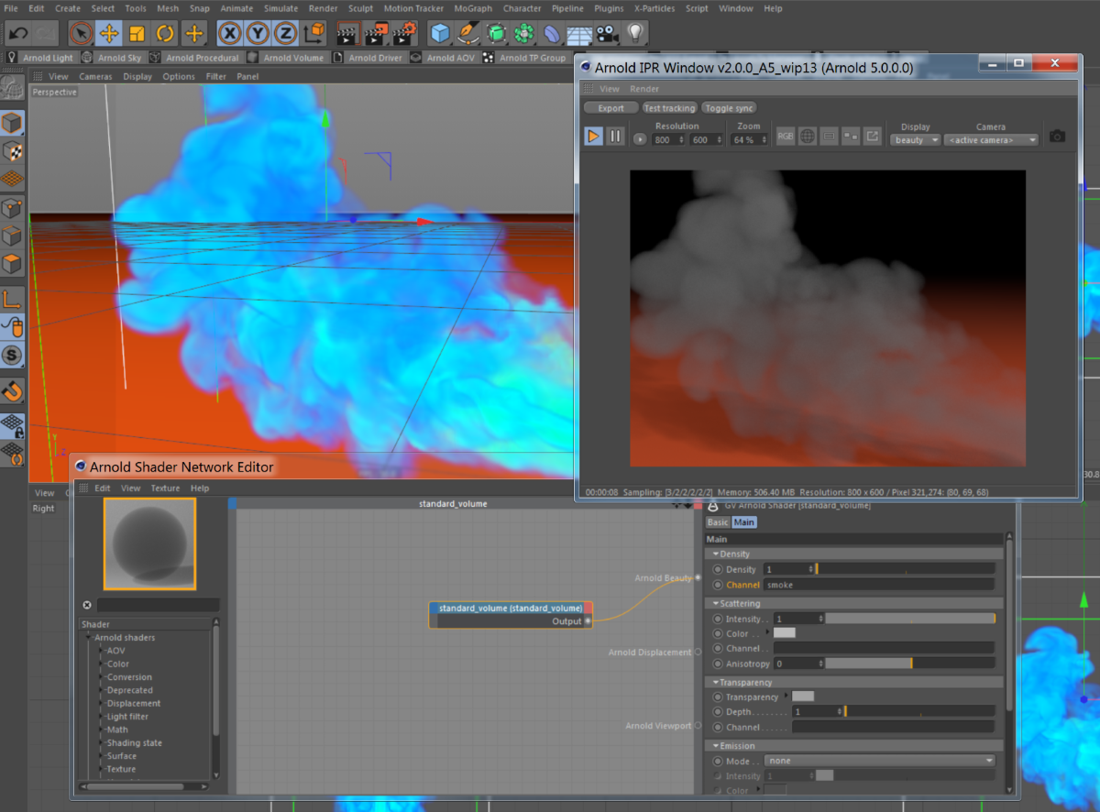
Task: Click the Spline Pen tool icon
Action: click(x=468, y=34)
